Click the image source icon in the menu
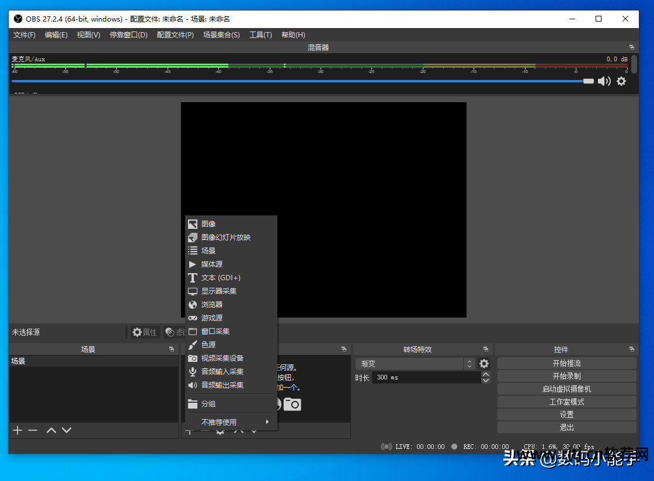The image size is (654, 481). [192, 224]
